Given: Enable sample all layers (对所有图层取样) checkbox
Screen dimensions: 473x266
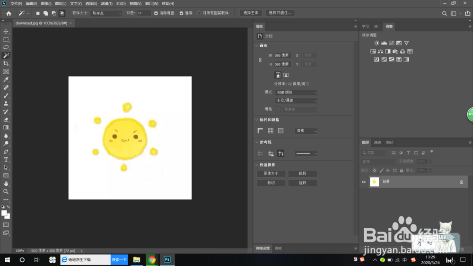Looking at the screenshot, I should tap(199, 13).
